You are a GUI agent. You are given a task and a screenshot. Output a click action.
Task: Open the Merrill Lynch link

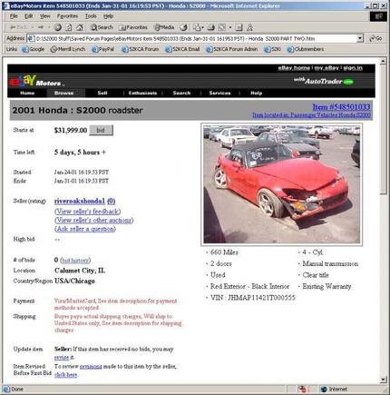pyautogui.click(x=68, y=49)
